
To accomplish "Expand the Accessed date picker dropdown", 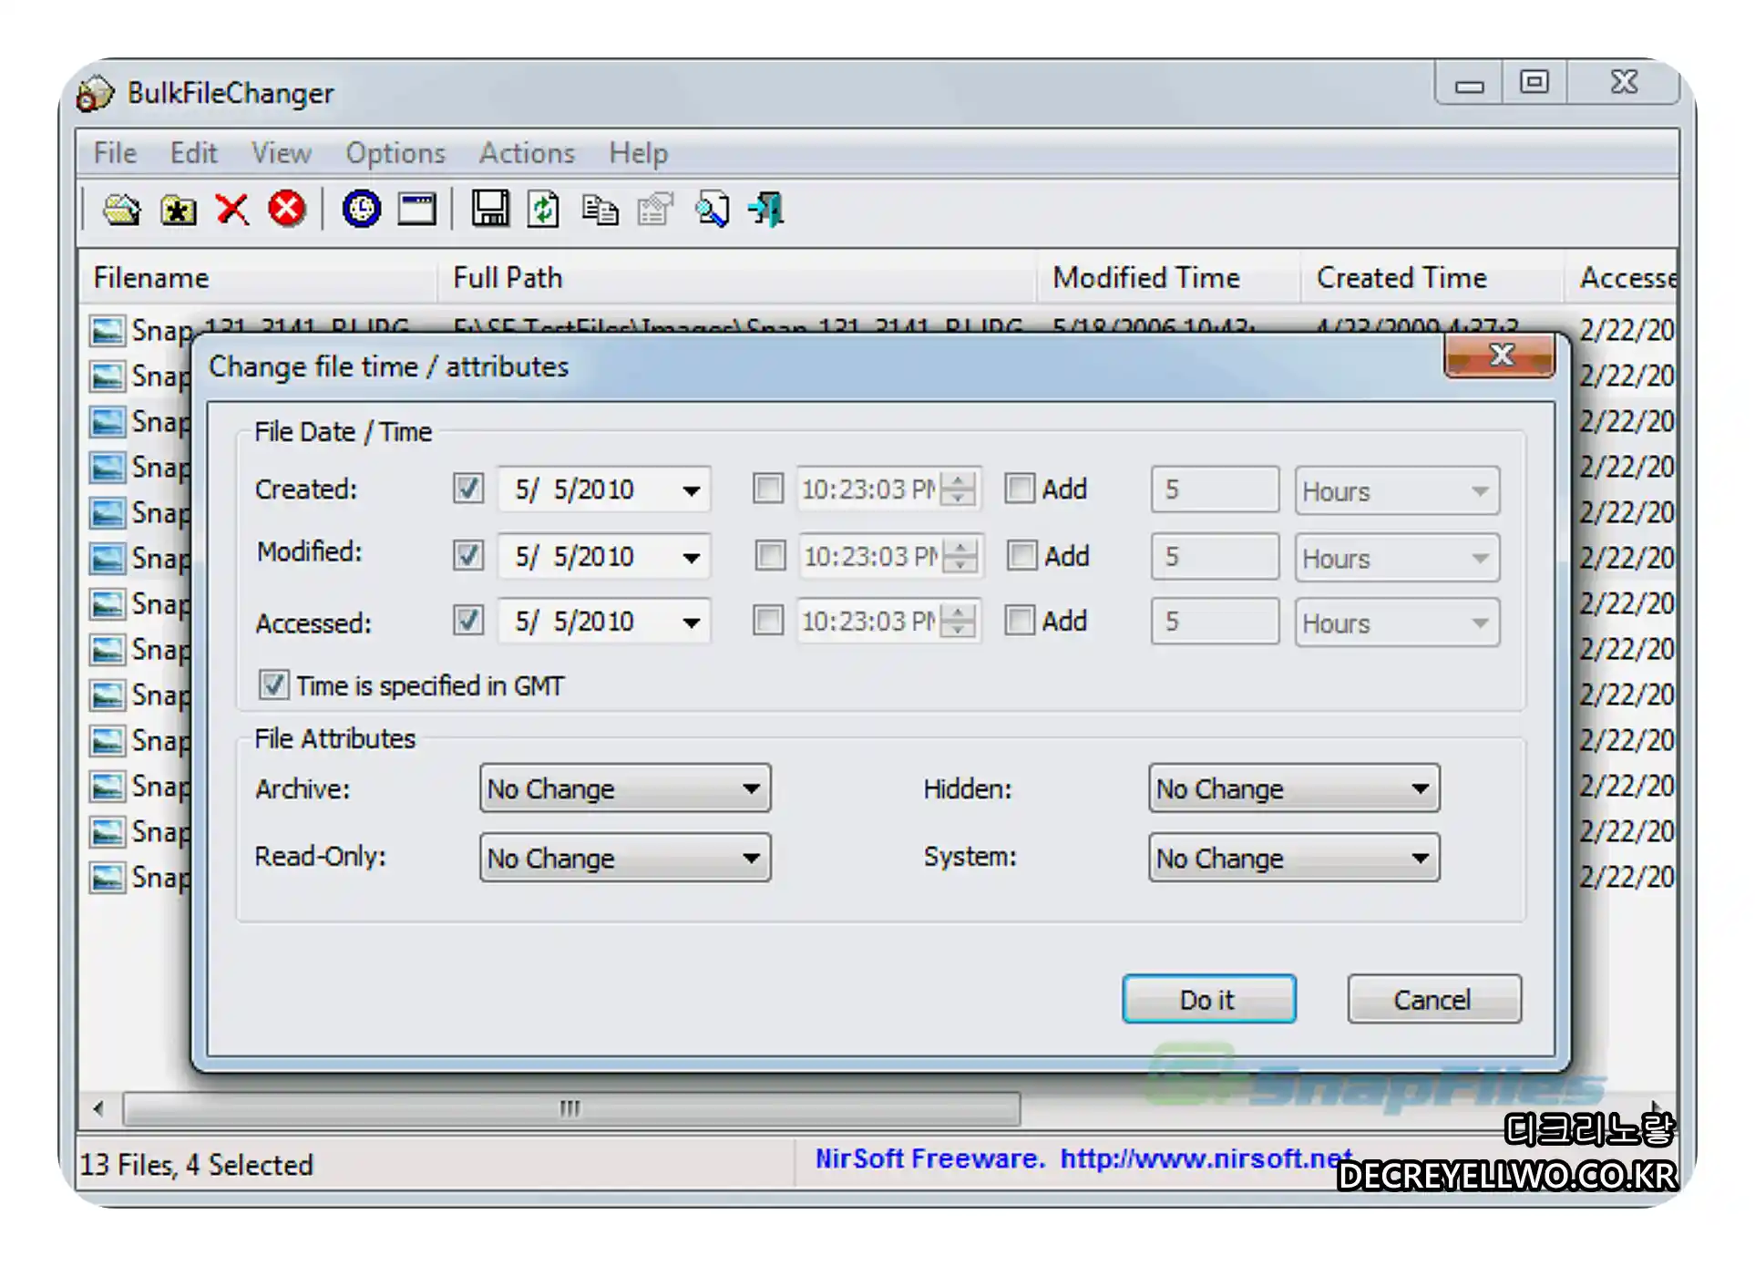I will (692, 623).
